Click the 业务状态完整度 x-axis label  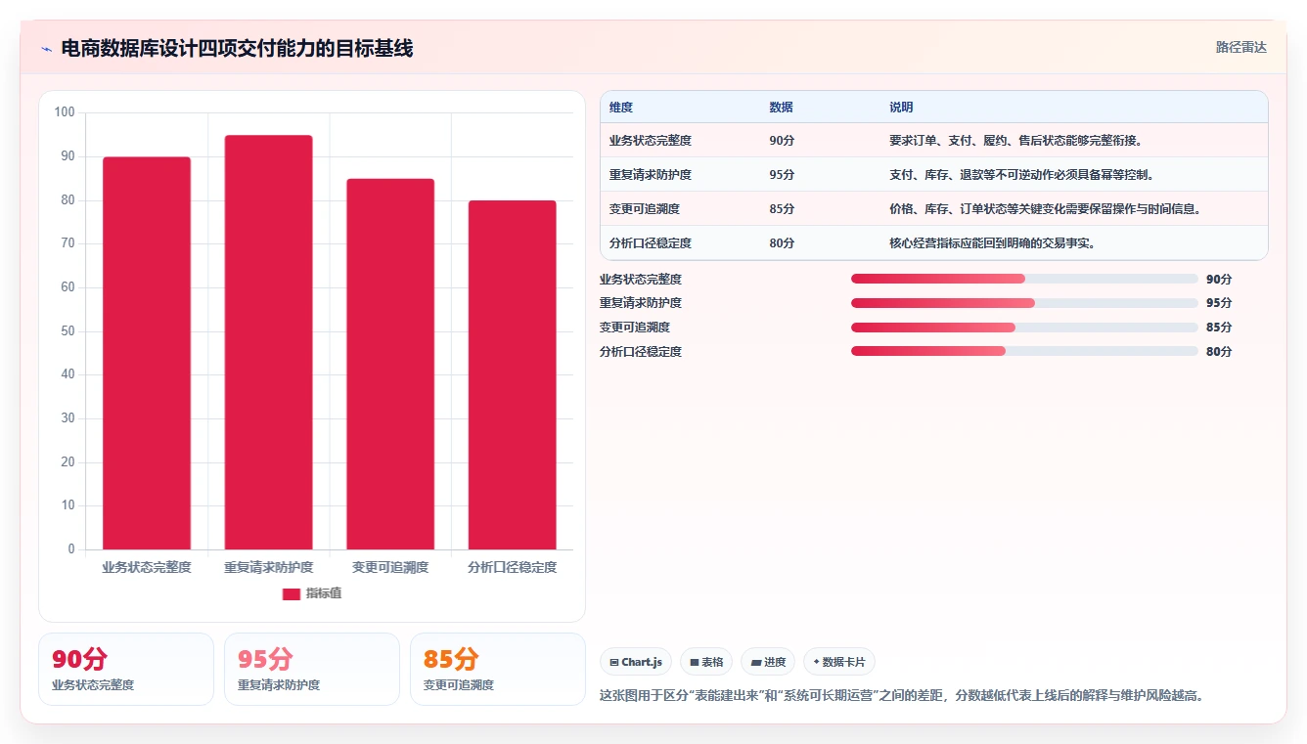[x=147, y=567]
